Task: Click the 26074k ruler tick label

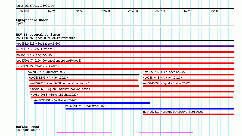Action: (187, 11)
